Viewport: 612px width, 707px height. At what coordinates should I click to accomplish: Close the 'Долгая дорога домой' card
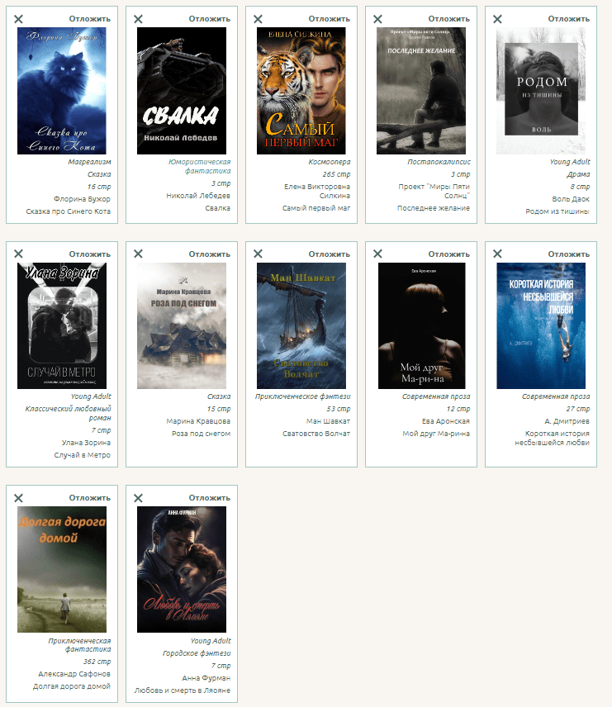coord(19,498)
